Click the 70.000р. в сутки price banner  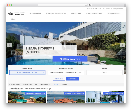point(70,59)
